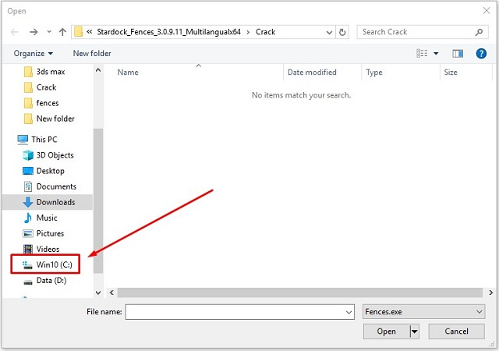Sort by Type column header
This screenshot has width=499, height=351.
(x=374, y=73)
